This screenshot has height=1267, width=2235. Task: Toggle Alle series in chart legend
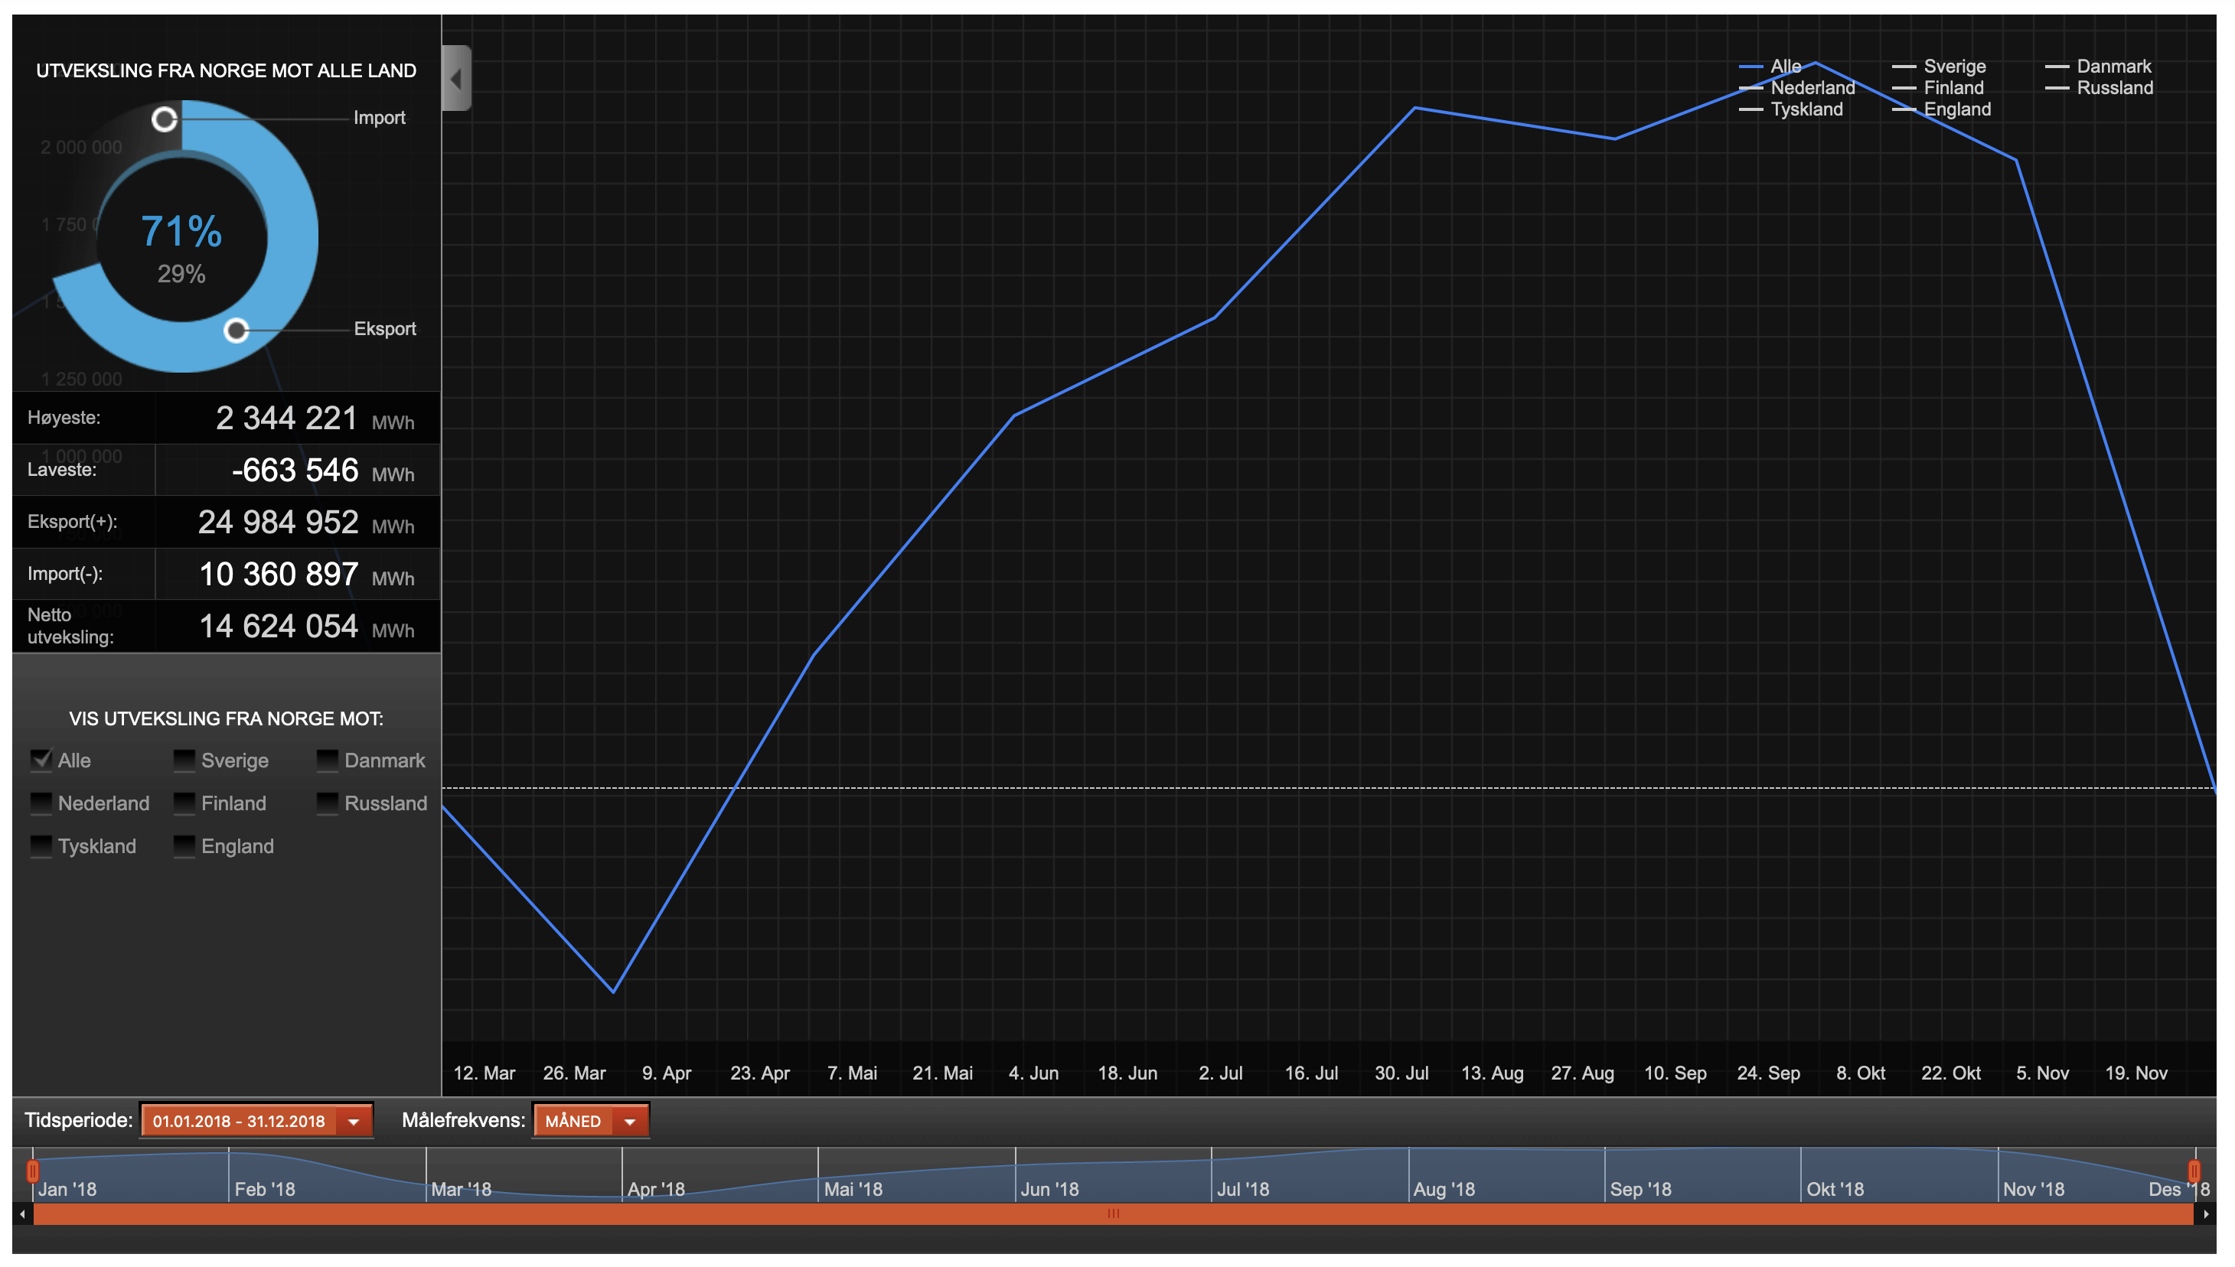(1784, 66)
